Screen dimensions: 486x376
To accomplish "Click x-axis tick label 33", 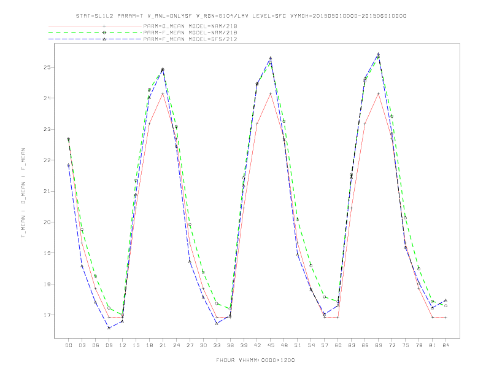I will (217, 345).
